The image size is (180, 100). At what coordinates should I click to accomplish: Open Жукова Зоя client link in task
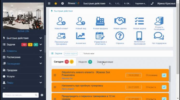click(x=67, y=78)
